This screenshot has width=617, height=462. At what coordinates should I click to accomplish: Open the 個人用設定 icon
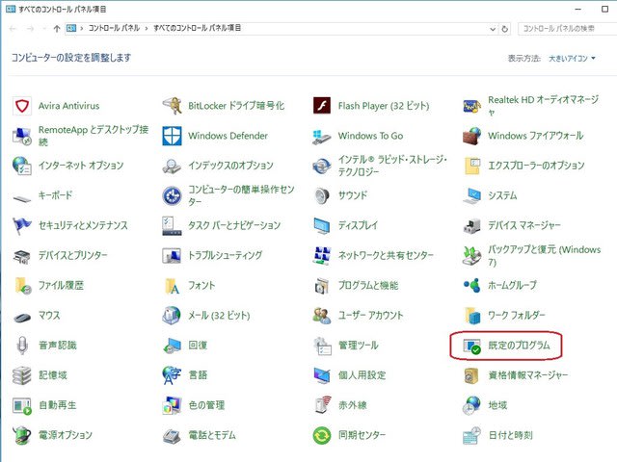tap(322, 375)
